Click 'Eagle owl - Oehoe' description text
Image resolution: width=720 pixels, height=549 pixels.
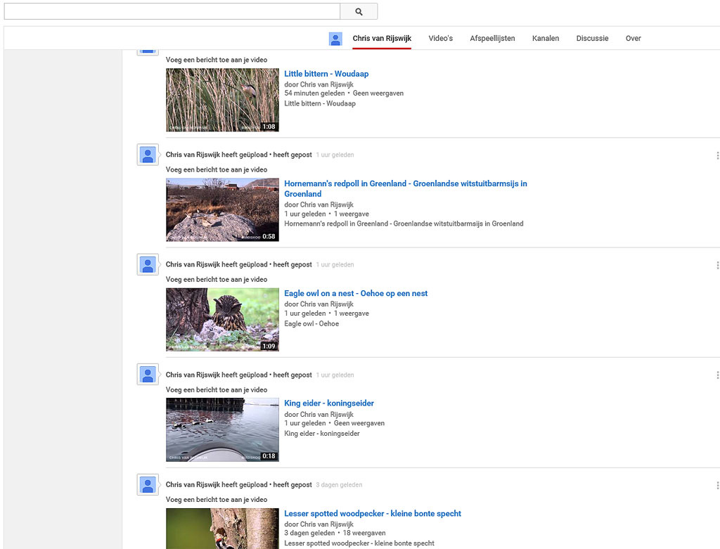(311, 323)
